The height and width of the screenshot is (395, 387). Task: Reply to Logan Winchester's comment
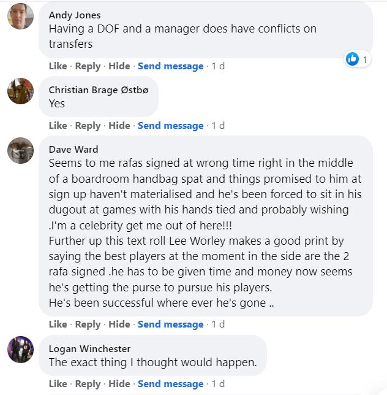(x=88, y=384)
